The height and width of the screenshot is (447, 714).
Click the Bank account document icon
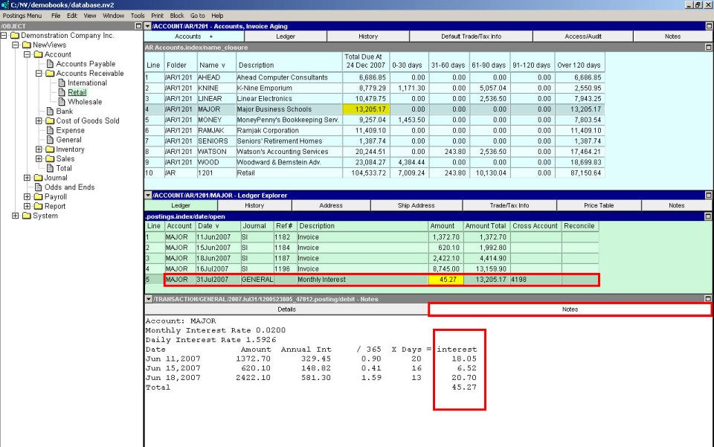point(50,112)
